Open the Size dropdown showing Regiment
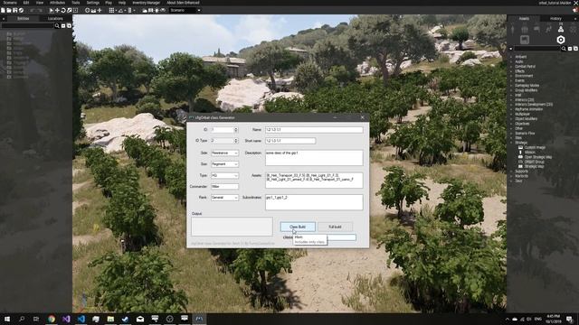This screenshot has height=325, width=579. pyautogui.click(x=224, y=164)
